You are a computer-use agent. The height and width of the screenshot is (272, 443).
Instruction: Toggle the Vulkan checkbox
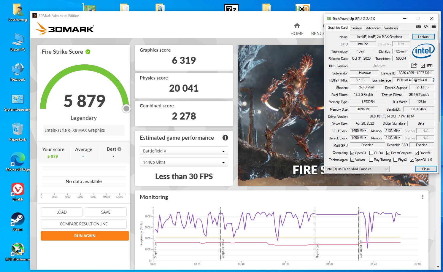[352, 160]
